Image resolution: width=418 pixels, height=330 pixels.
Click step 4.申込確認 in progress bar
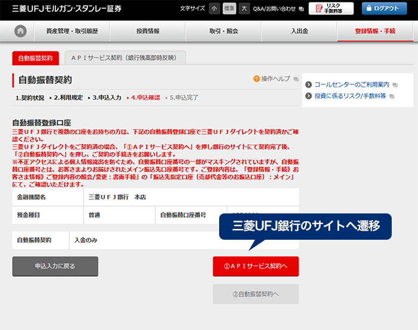[x=146, y=97]
